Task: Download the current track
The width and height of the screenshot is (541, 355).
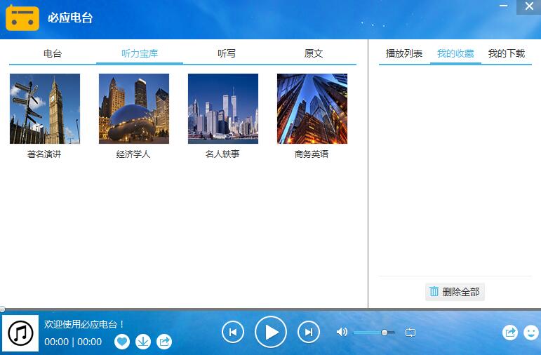Action: (x=143, y=342)
